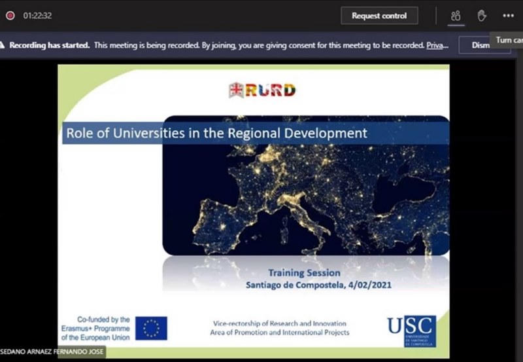Image resolution: width=523 pixels, height=362 pixels.
Task: Click presenter name SEDANO ARNAEZ FERNANDO JOSE
Action: pyautogui.click(x=52, y=352)
